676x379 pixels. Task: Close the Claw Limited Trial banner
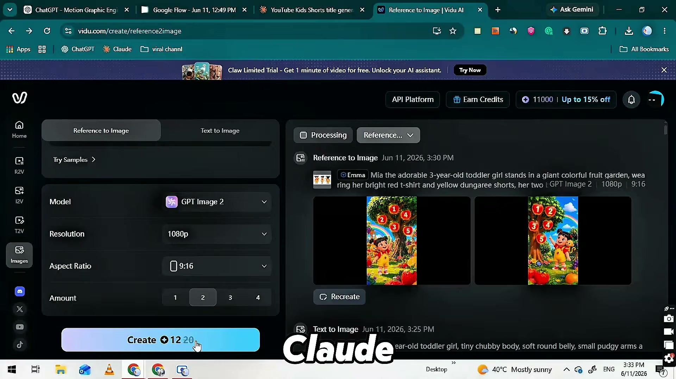(664, 70)
